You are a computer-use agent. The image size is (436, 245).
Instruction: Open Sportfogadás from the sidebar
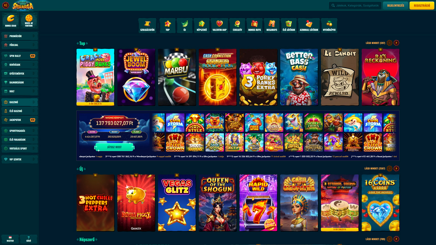click(20, 131)
